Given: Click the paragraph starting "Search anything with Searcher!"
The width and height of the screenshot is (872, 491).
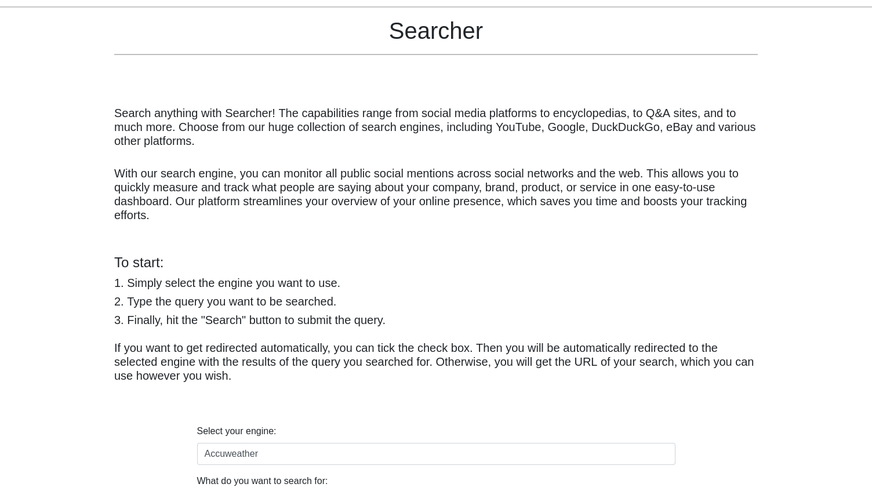Looking at the screenshot, I should 435,127.
